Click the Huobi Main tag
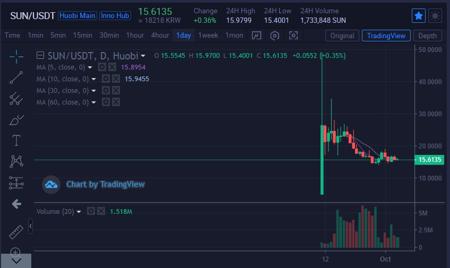450x268 pixels. pyautogui.click(x=77, y=15)
